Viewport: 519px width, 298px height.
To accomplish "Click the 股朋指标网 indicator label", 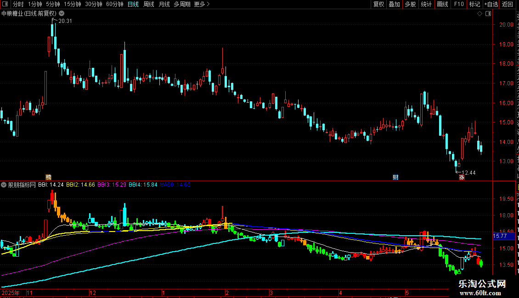I will (x=22, y=185).
